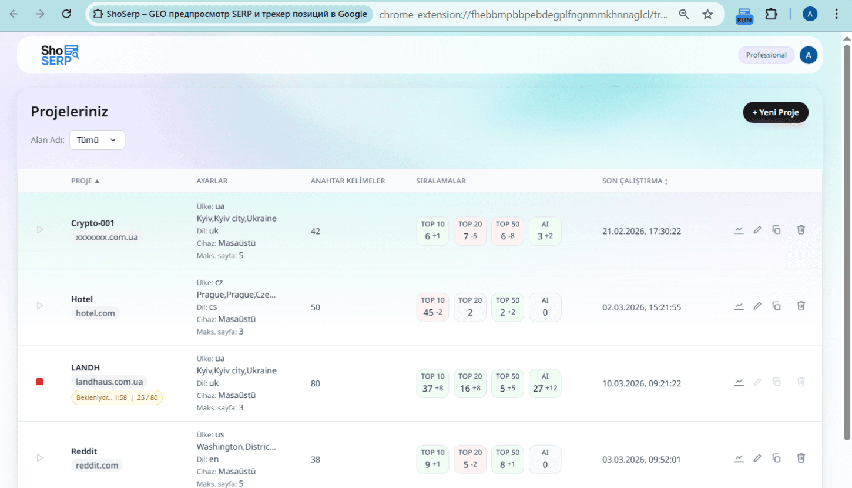
Task: Open the Alan Adı Tümü dropdown
Action: coord(97,140)
